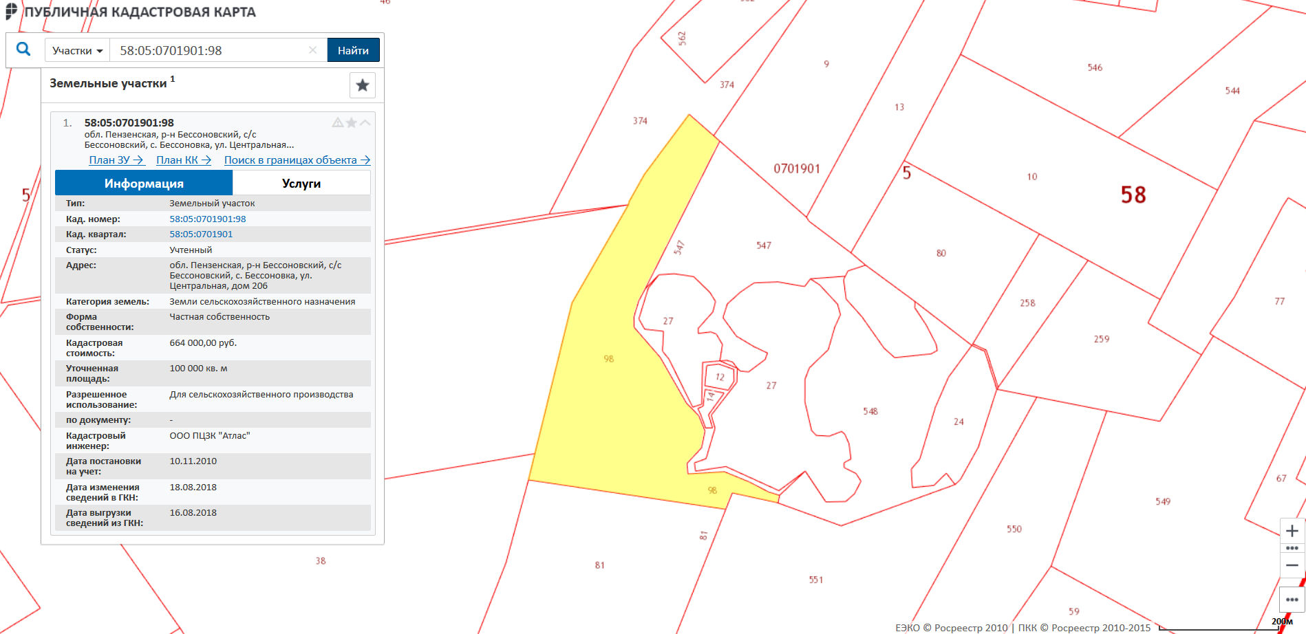Switch to the Информация tab
Image resolution: width=1306 pixels, height=634 pixels.
[x=144, y=183]
